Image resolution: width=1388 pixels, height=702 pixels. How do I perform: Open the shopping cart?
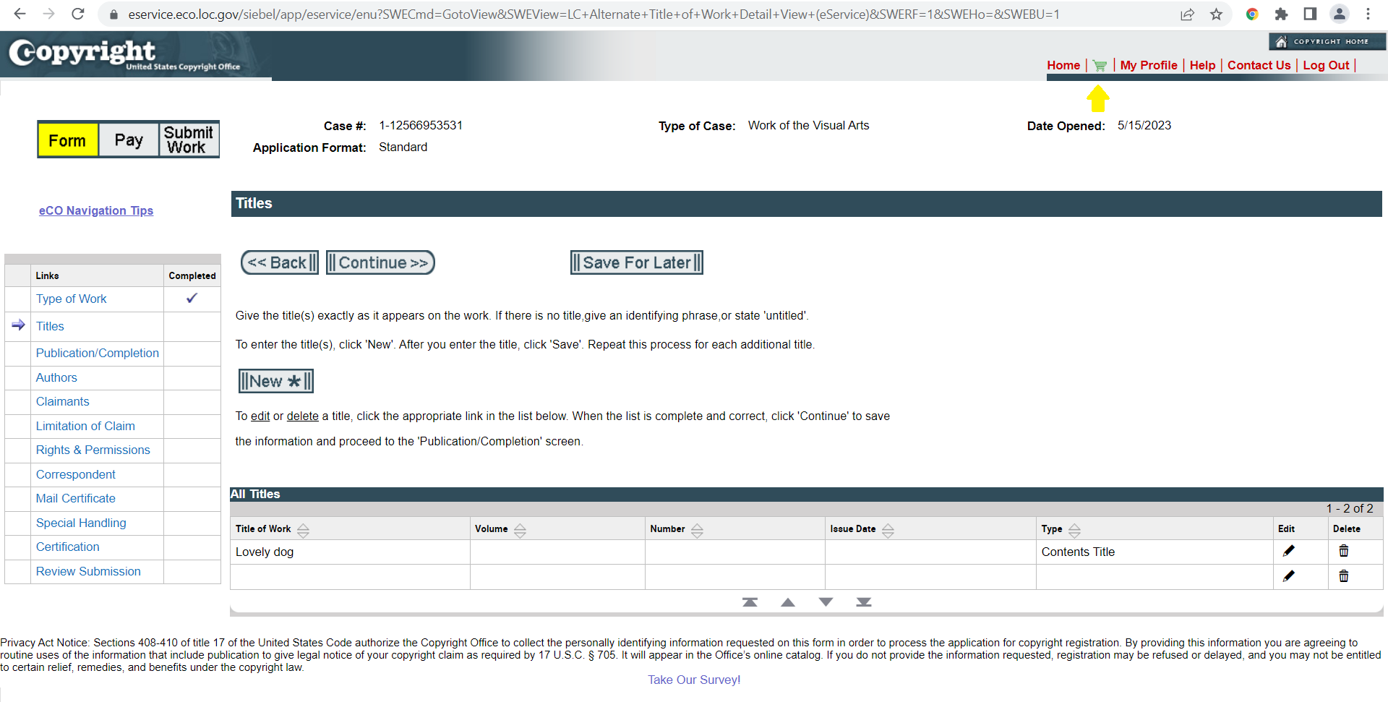tap(1100, 65)
